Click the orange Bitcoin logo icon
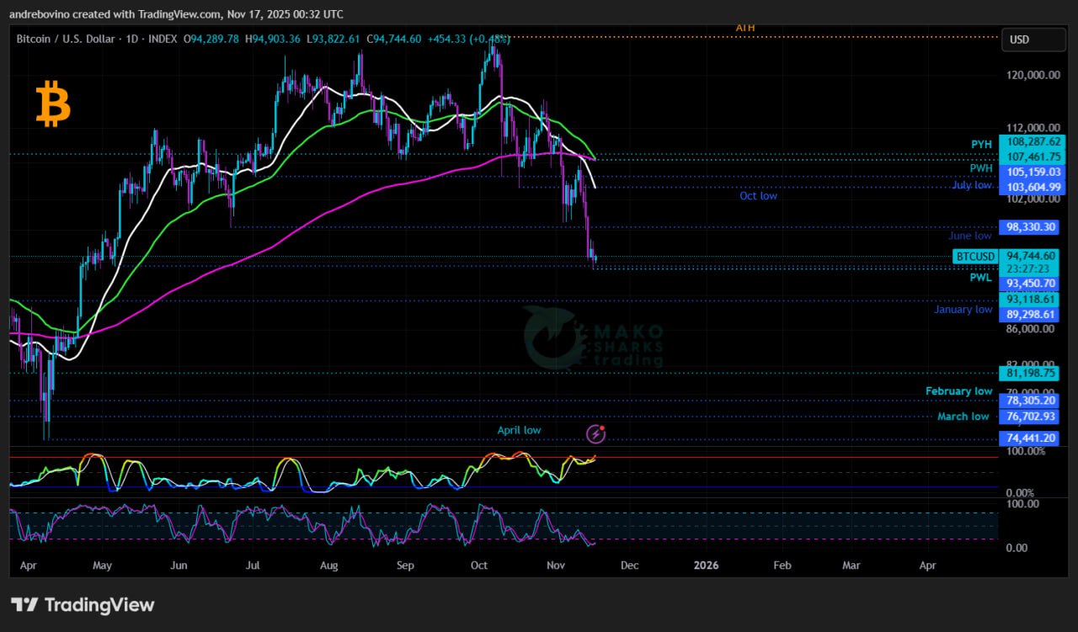This screenshot has width=1078, height=632. [x=53, y=105]
